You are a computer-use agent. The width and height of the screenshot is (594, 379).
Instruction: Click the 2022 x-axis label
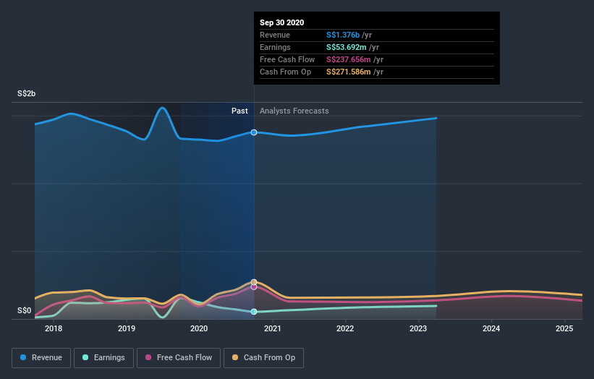[x=345, y=328]
